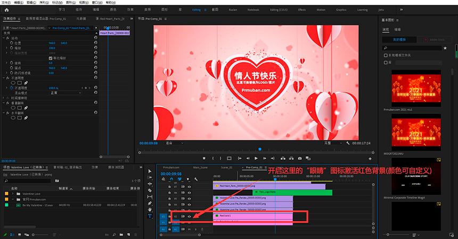The height and width of the screenshot is (239, 458).
Task: Click the 我的模板 My Templates button
Action: [x=399, y=39]
